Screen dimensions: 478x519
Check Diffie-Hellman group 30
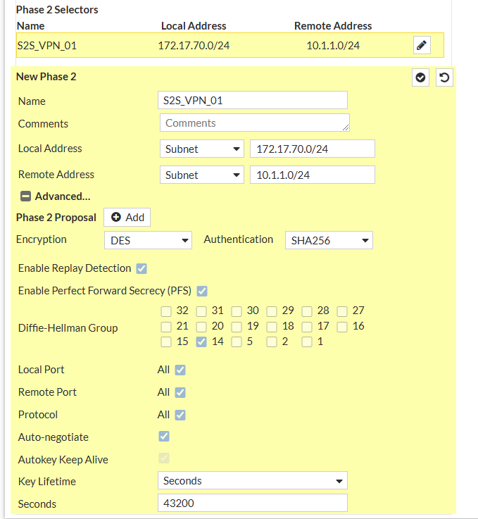(237, 311)
